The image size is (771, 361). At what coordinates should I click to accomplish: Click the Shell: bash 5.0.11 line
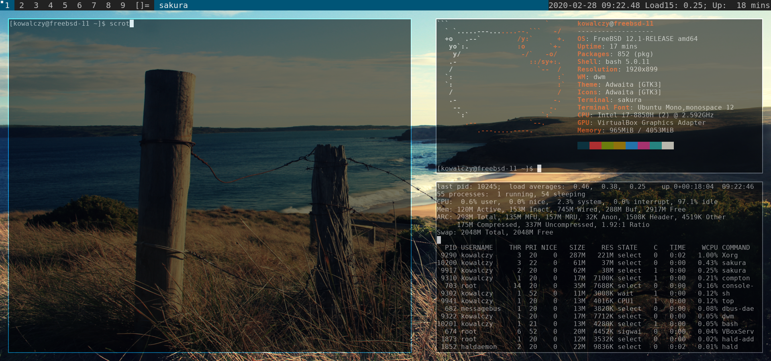(613, 61)
